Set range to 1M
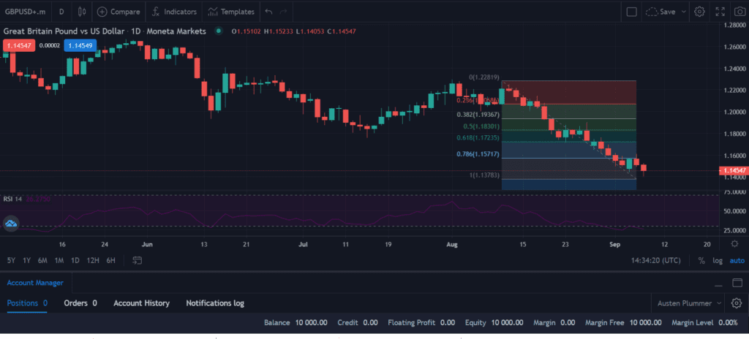The image size is (749, 339). [x=59, y=261]
